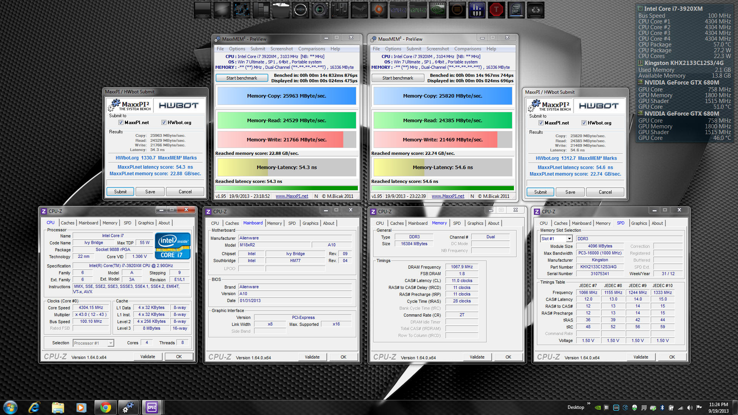
Task: Select SPD tab in Memory CPU-Z window
Action: tap(457, 223)
